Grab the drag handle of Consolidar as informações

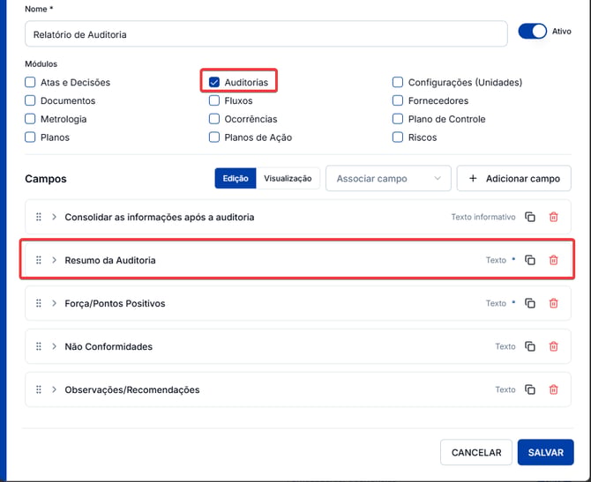tap(39, 217)
